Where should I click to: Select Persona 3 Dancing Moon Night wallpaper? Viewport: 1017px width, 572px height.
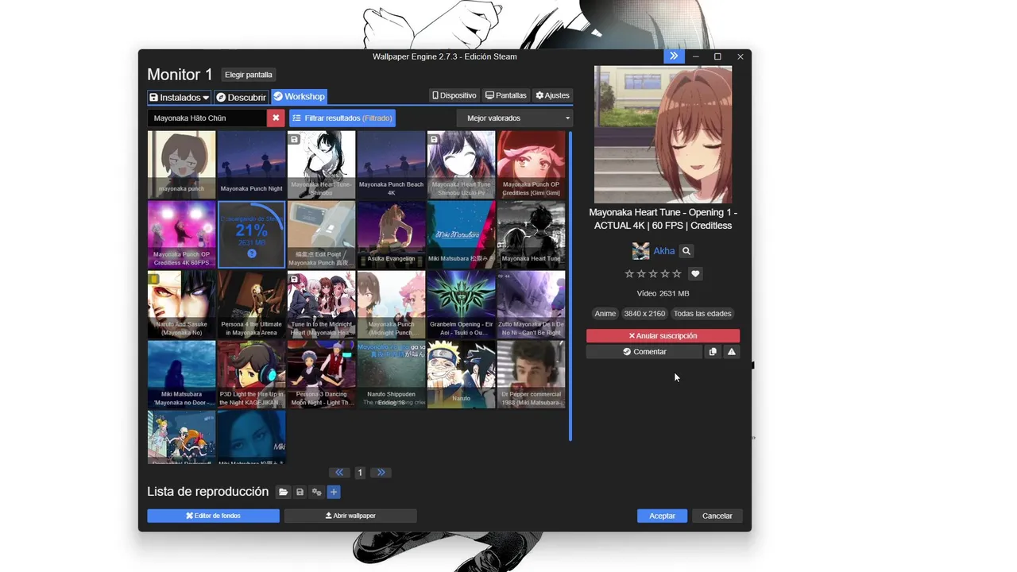click(321, 374)
